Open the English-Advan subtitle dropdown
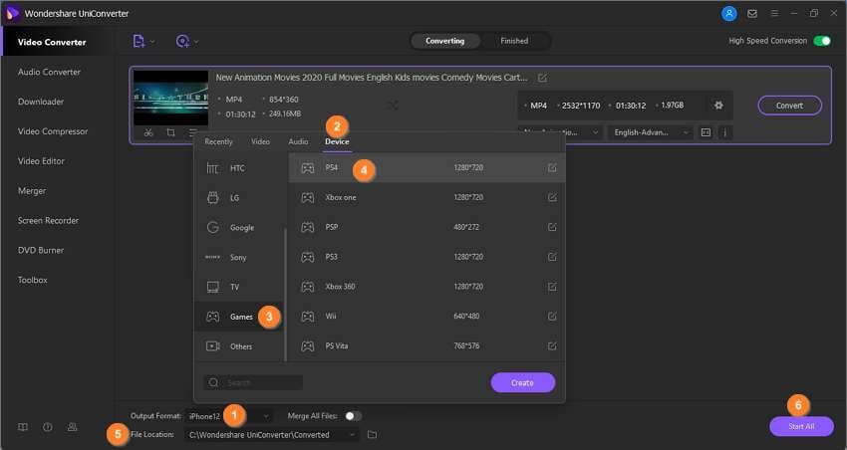The image size is (847, 450). tap(650, 132)
